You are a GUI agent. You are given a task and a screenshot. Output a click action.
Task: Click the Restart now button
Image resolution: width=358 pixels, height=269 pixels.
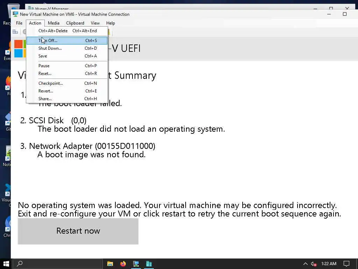78,231
